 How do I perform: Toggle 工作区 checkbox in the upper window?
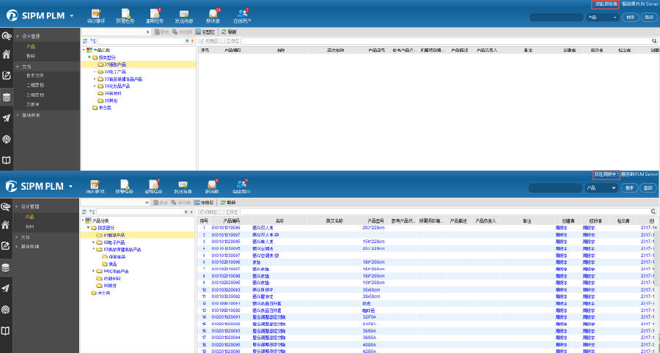(223, 41)
